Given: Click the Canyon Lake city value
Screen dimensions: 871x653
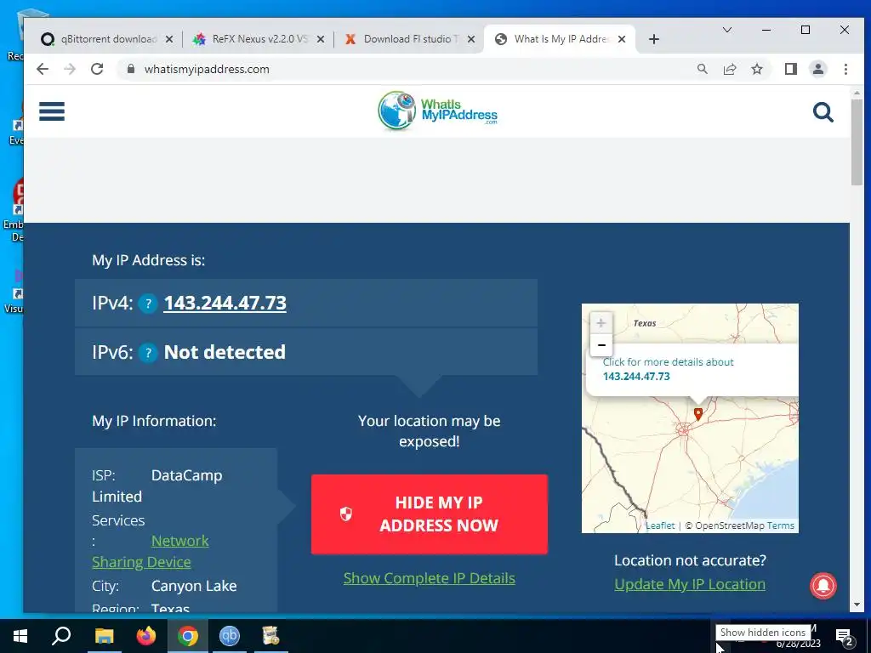Looking at the screenshot, I should point(194,586).
